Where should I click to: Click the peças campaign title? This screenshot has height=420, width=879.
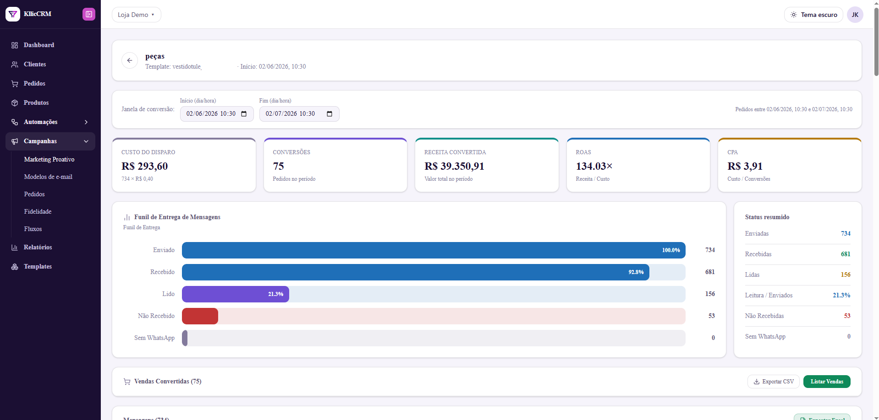click(155, 56)
